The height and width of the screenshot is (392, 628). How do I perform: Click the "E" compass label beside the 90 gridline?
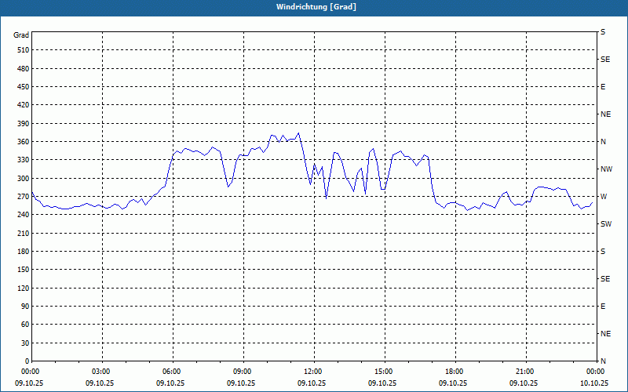coord(603,307)
